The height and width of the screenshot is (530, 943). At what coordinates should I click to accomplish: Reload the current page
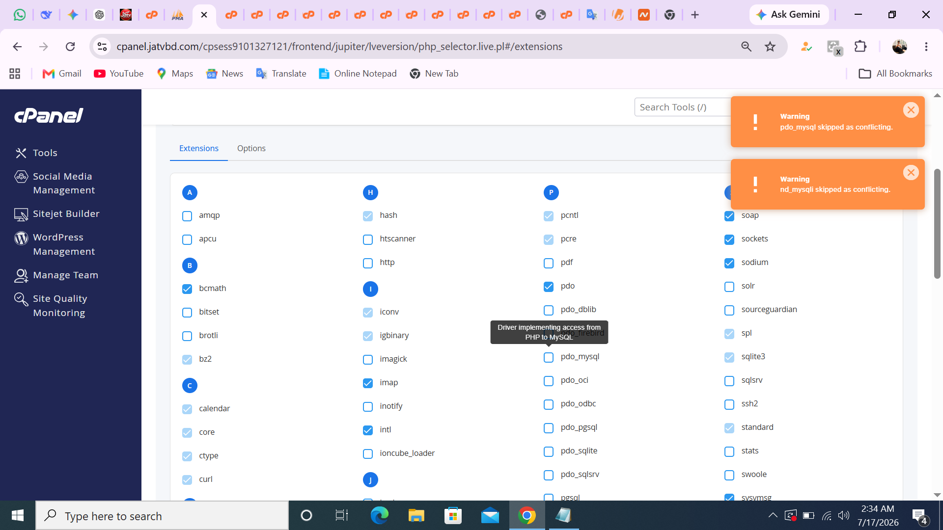pos(70,47)
